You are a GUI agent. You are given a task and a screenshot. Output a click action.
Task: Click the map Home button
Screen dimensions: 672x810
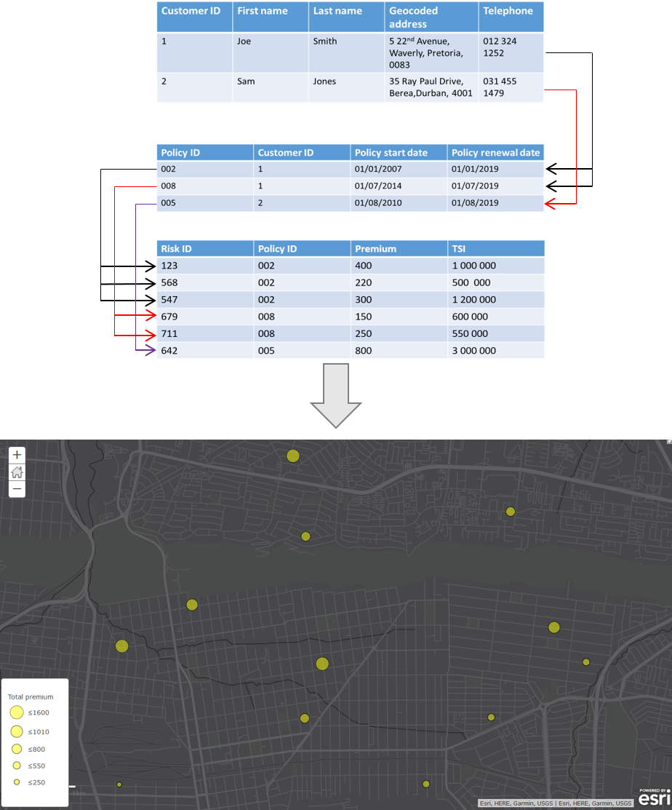(x=17, y=472)
